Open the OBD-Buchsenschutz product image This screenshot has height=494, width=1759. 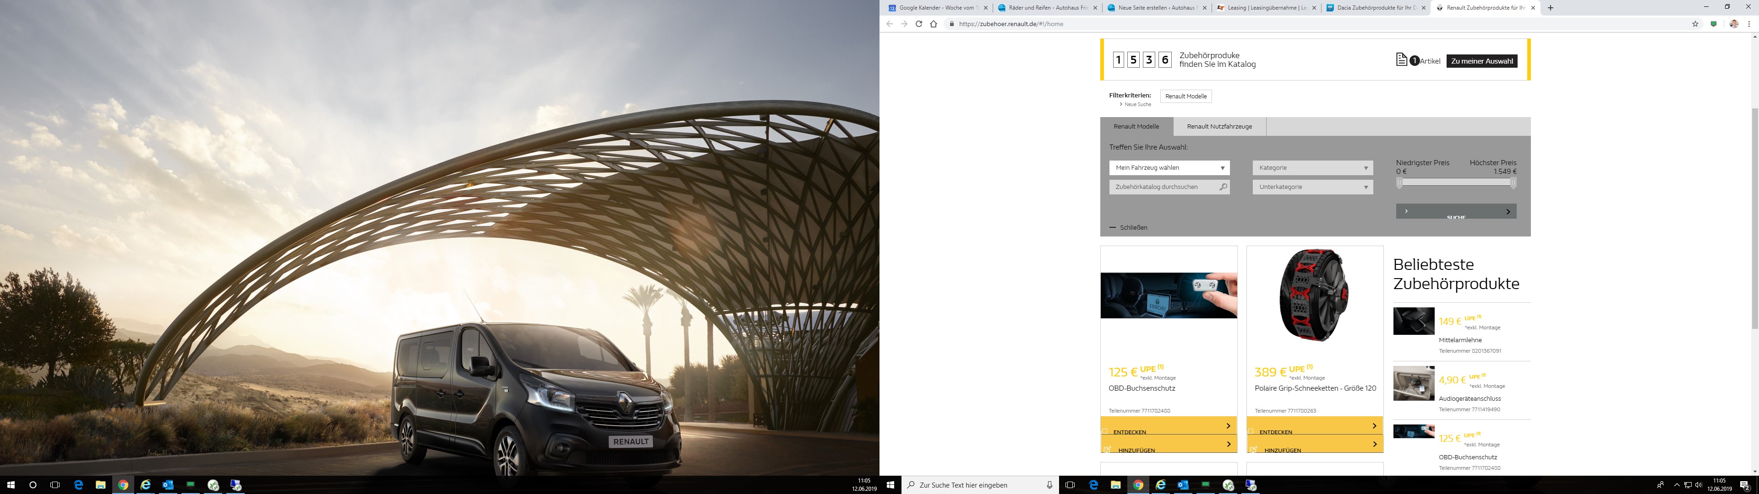click(1169, 295)
